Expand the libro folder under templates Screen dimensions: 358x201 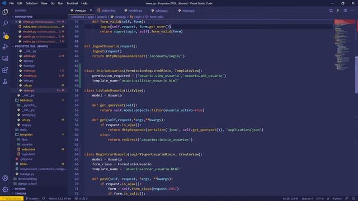25,140
